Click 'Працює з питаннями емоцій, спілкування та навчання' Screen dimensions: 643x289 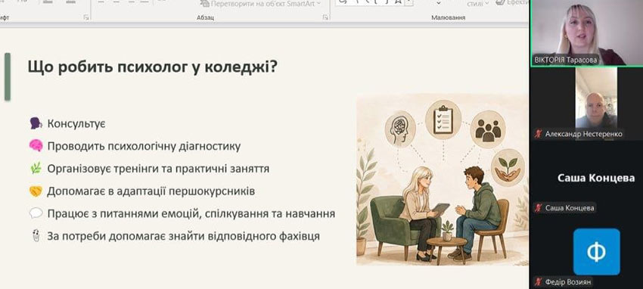pyautogui.click(x=191, y=213)
